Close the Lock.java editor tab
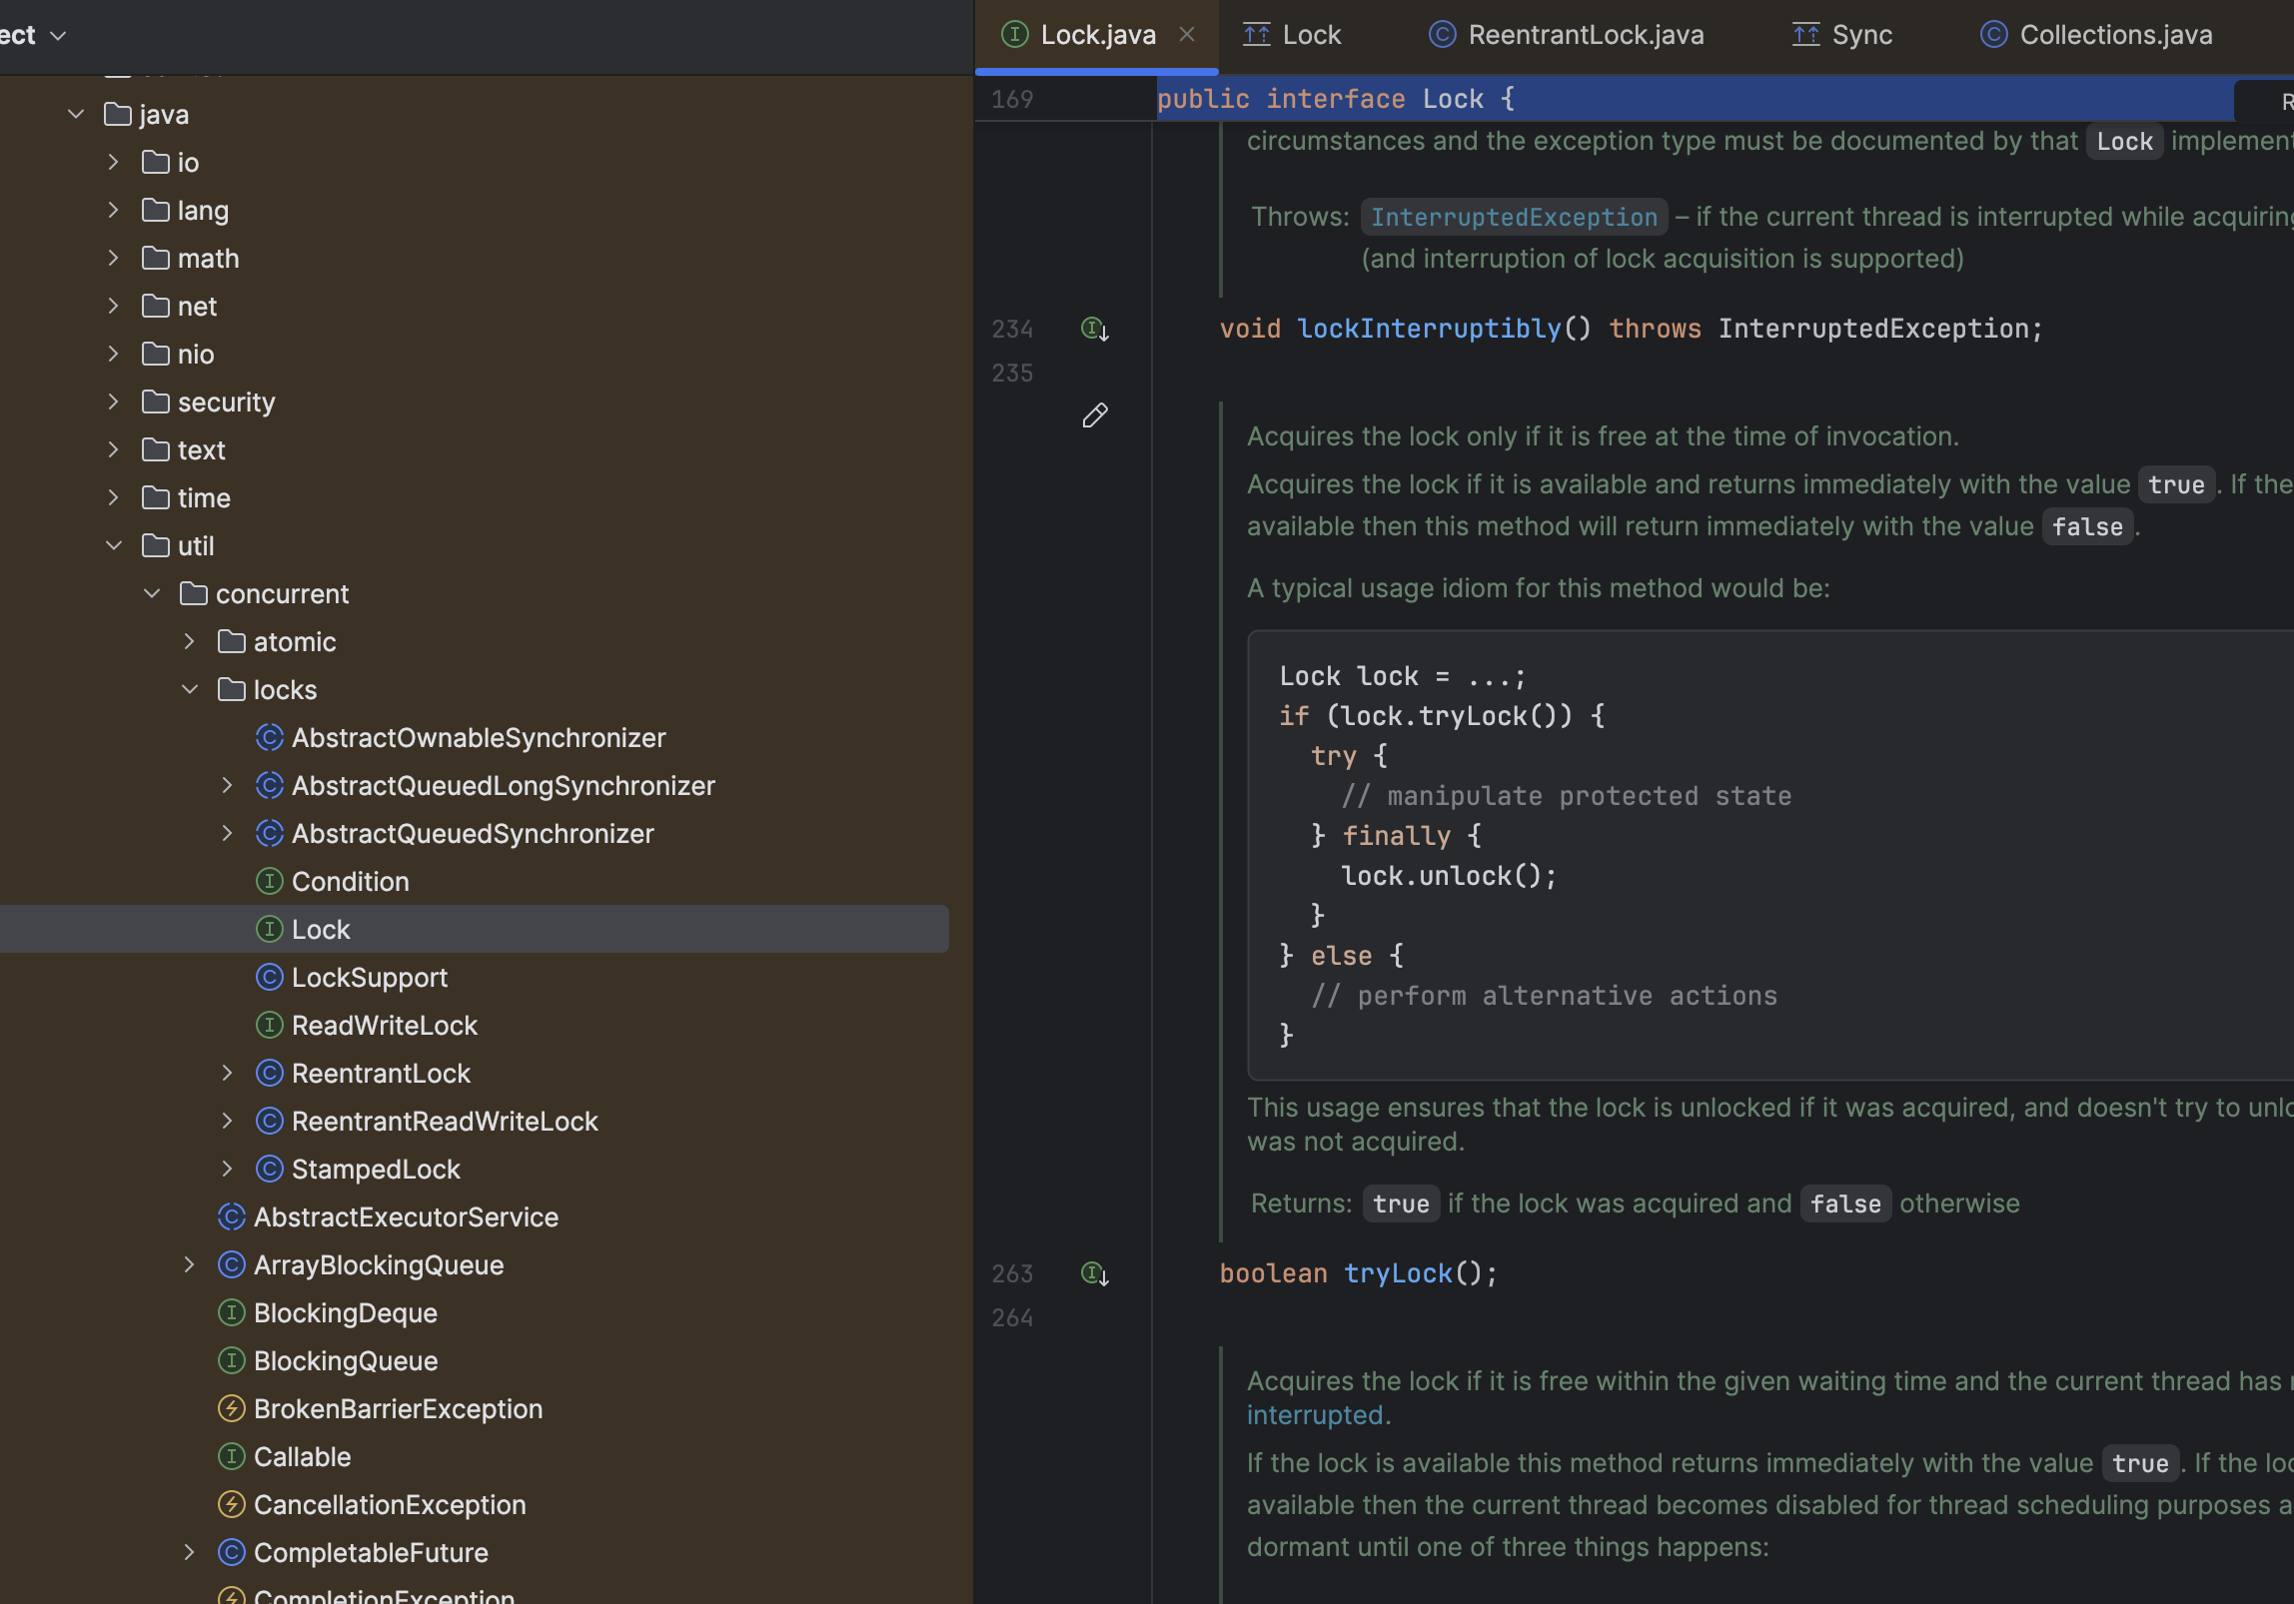Viewport: 2294px width, 1604px height. 1187,35
